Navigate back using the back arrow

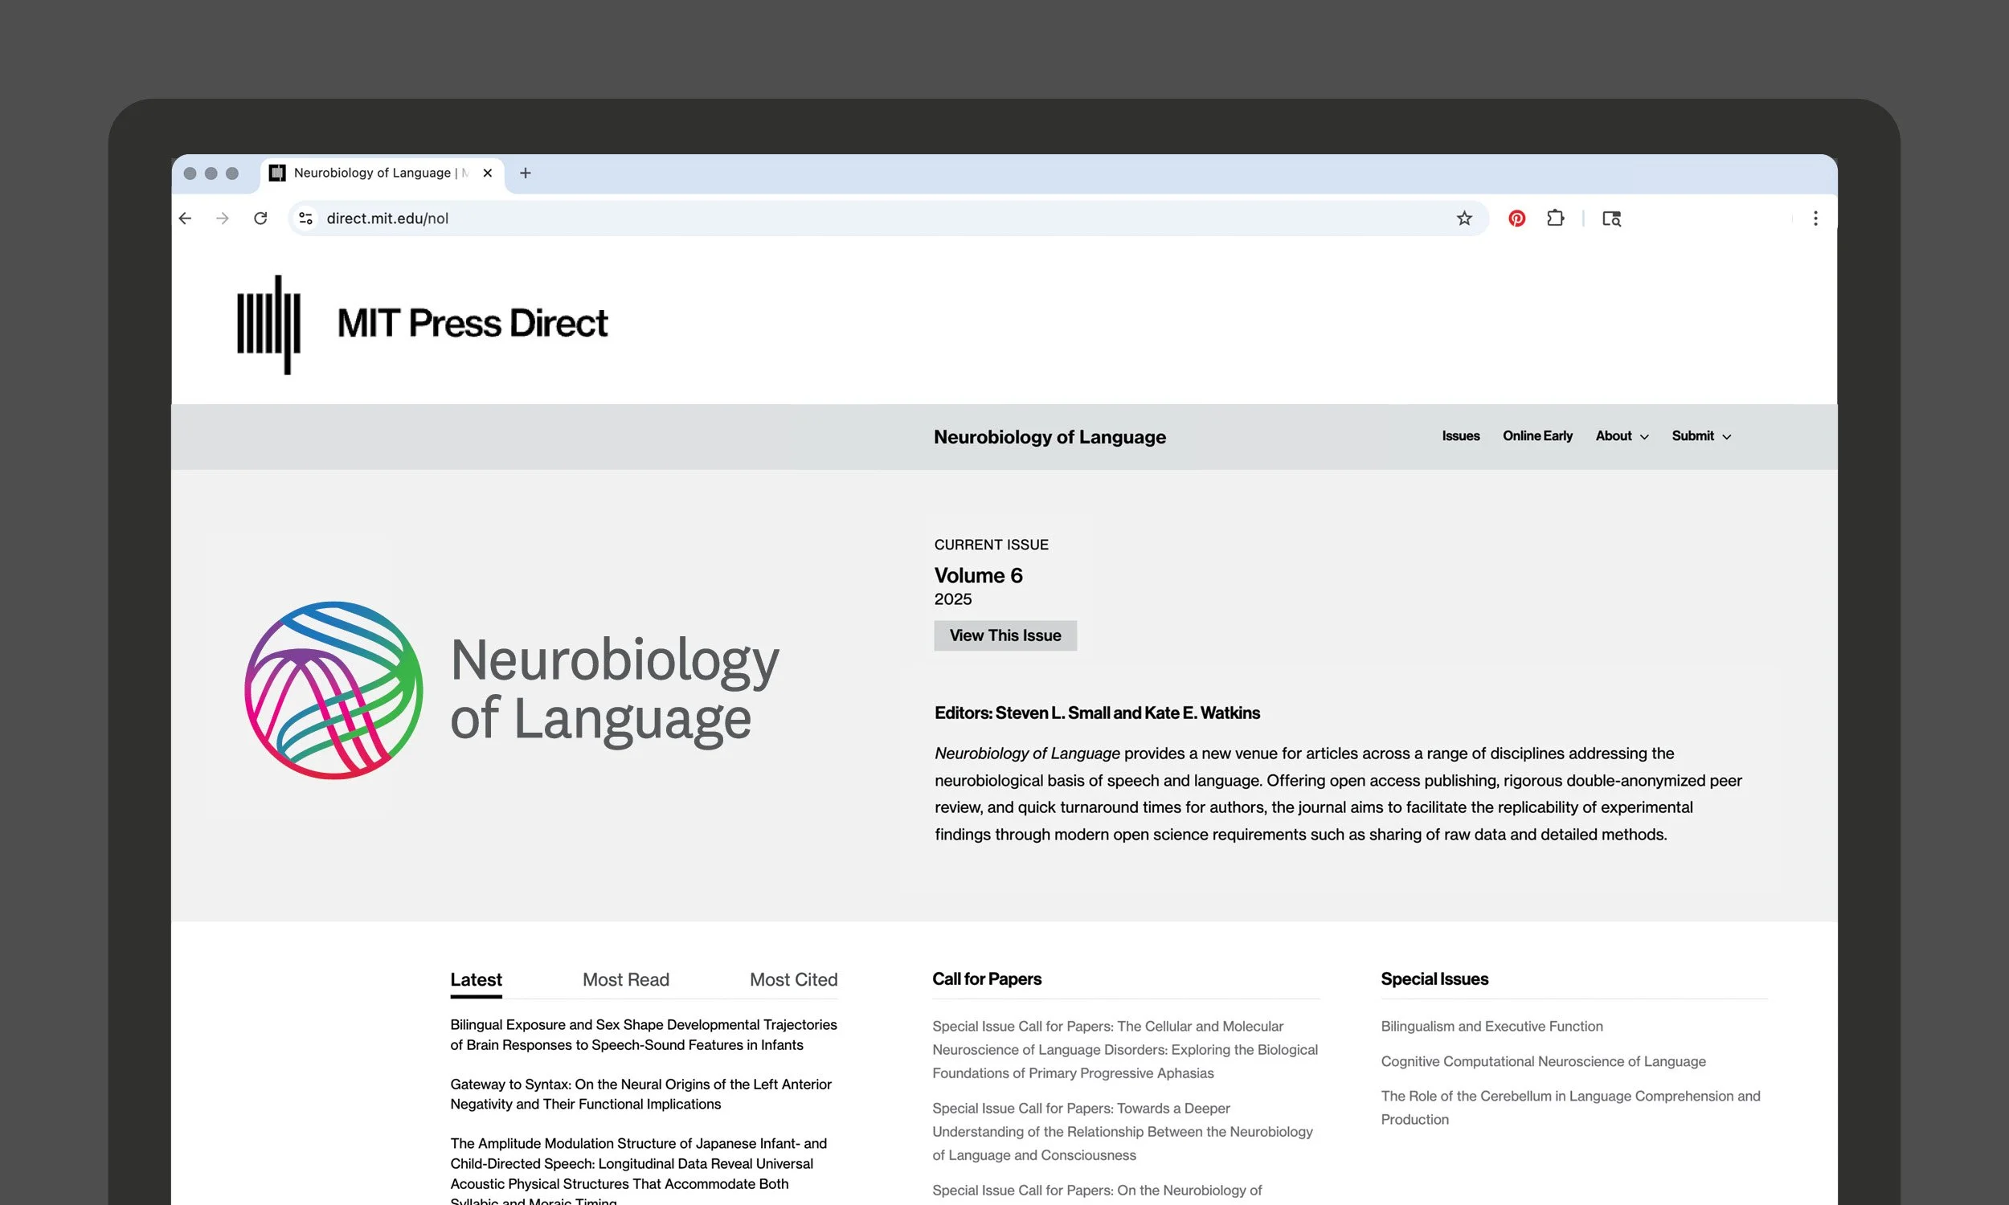point(185,218)
